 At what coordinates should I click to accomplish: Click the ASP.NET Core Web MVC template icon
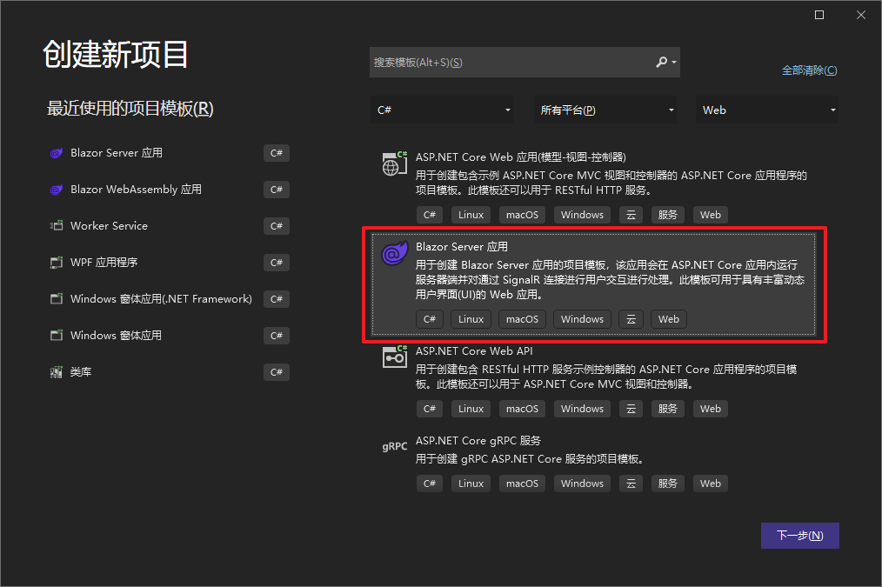394,163
